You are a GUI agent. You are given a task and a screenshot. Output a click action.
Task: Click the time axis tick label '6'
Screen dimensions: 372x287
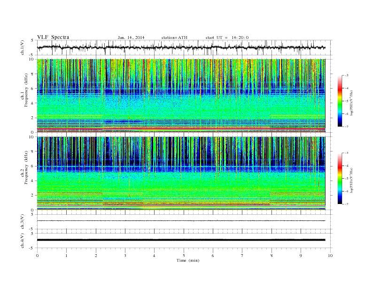coord(213,256)
